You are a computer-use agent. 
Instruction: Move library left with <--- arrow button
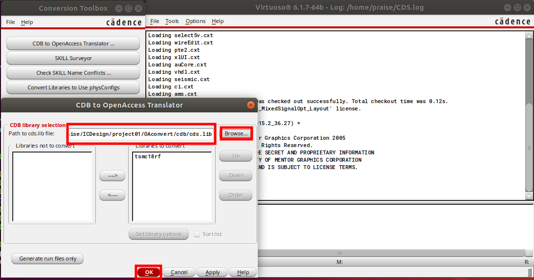coord(112,195)
